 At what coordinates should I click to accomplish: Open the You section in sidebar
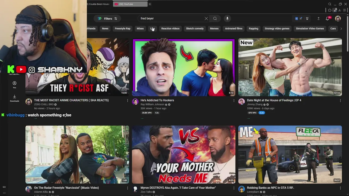pos(14,85)
